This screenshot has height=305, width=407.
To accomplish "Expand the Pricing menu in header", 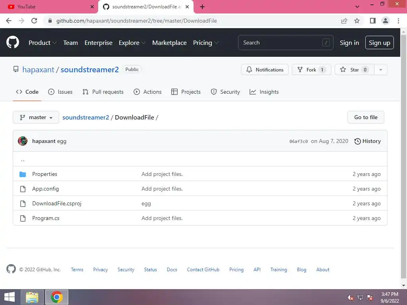I will click(x=205, y=43).
